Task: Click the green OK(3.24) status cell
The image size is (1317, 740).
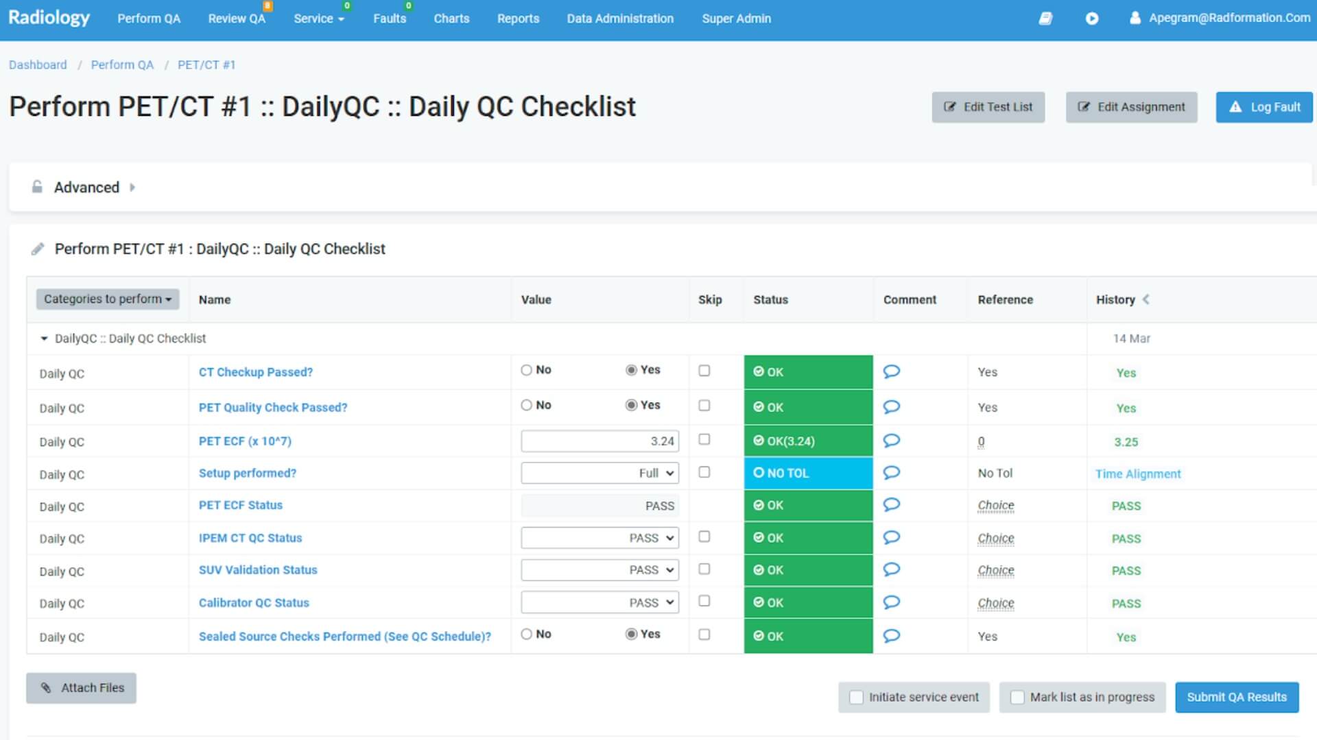Action: click(808, 441)
